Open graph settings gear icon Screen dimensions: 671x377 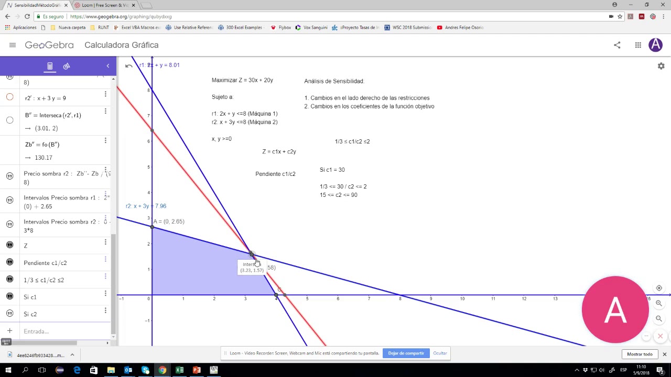coord(661,66)
